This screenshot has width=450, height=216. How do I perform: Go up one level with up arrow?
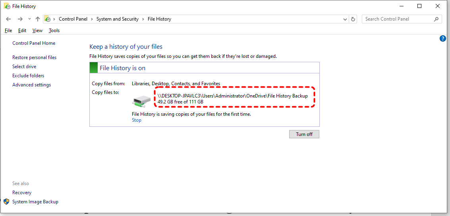tap(38, 19)
